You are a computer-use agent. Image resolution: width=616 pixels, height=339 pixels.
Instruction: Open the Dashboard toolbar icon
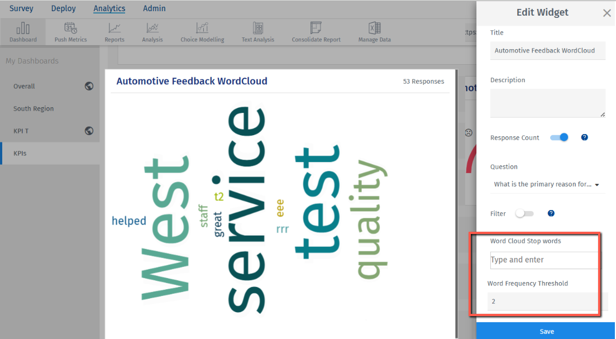[x=22, y=32]
